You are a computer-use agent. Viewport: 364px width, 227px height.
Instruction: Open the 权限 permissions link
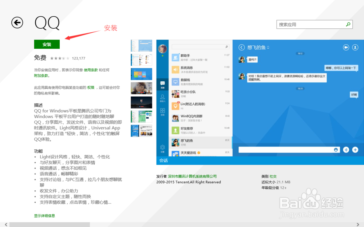[91, 88]
